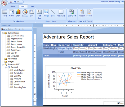
Task: Open the Table dropdown arrow
Action: (5, 18)
